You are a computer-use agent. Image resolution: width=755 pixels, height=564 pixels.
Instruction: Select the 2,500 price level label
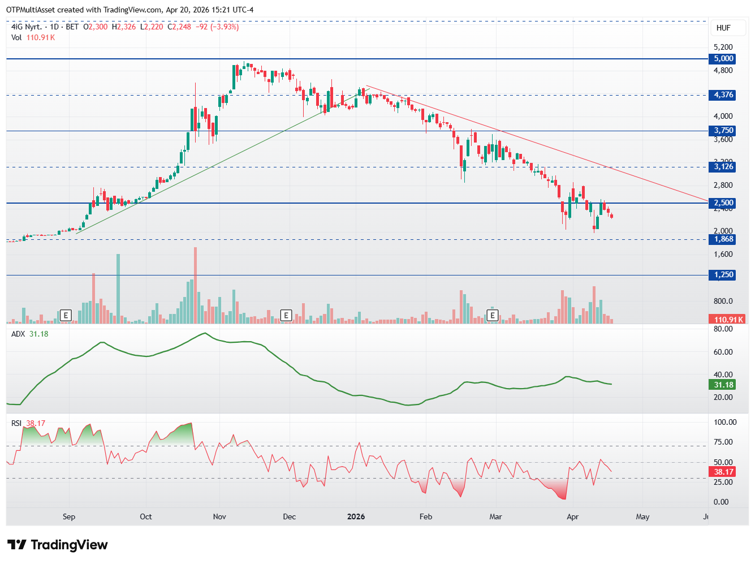click(x=723, y=203)
